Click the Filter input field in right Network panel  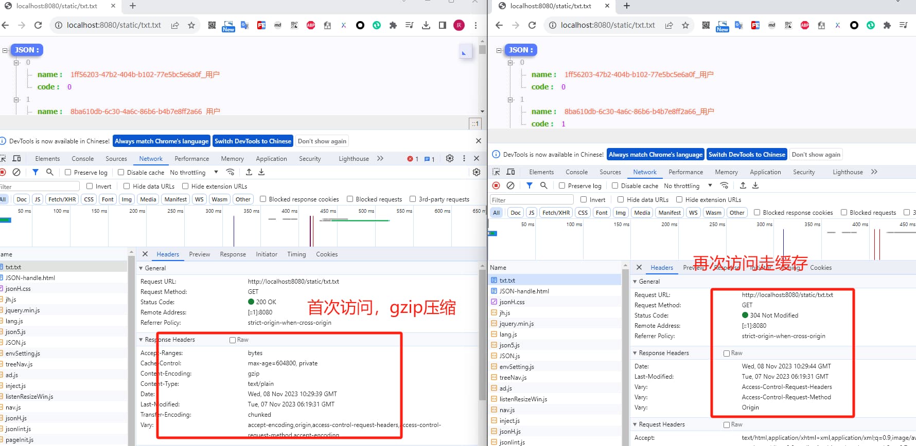pyautogui.click(x=531, y=200)
